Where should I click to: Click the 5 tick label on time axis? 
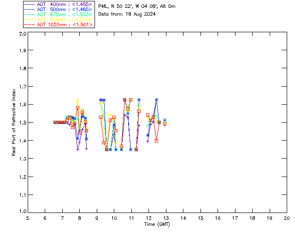(x=28, y=218)
